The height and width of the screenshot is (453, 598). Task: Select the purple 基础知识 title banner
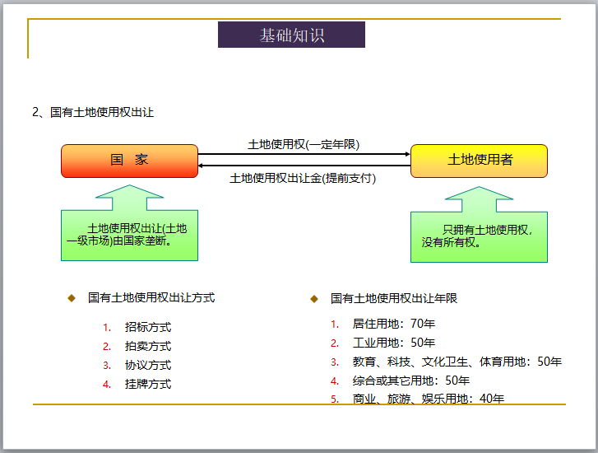(x=291, y=35)
